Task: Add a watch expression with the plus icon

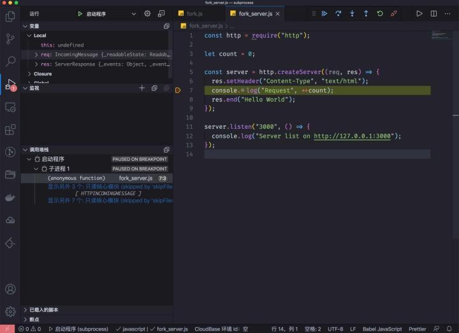Action: (x=142, y=88)
